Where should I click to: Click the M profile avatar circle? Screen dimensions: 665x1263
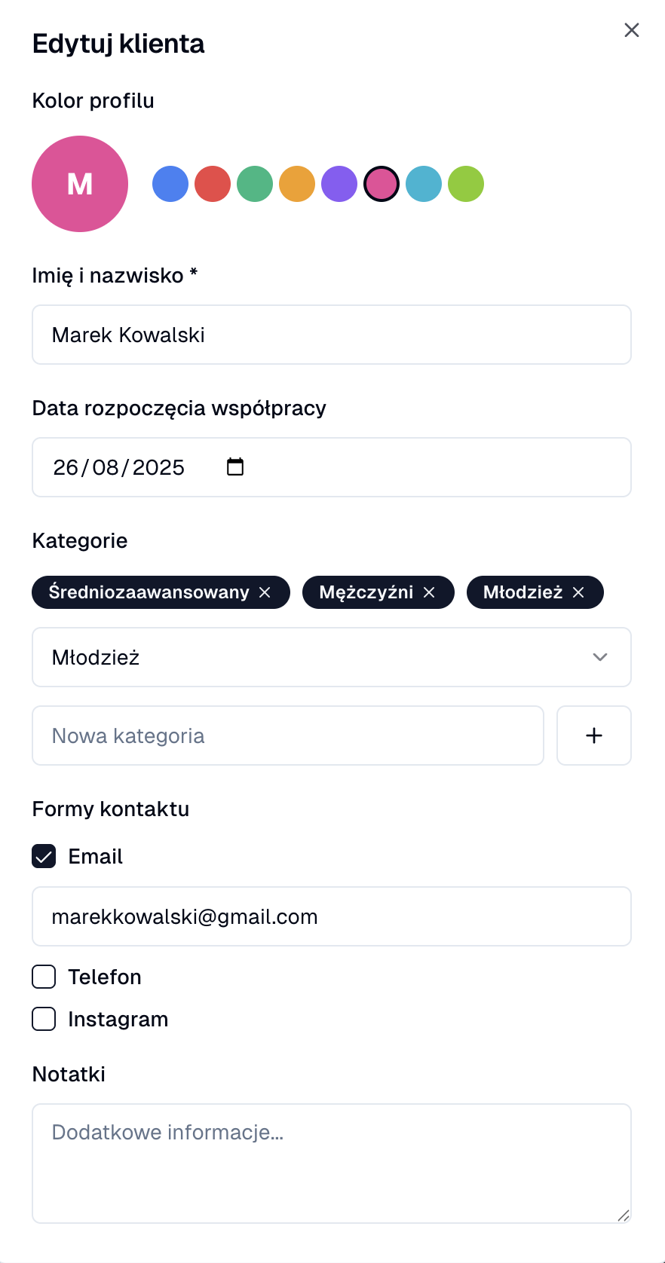[x=80, y=183]
